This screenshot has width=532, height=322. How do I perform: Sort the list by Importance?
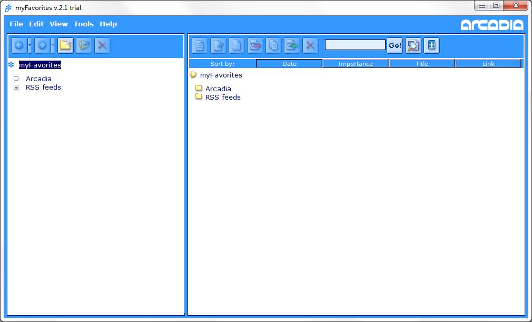point(356,64)
